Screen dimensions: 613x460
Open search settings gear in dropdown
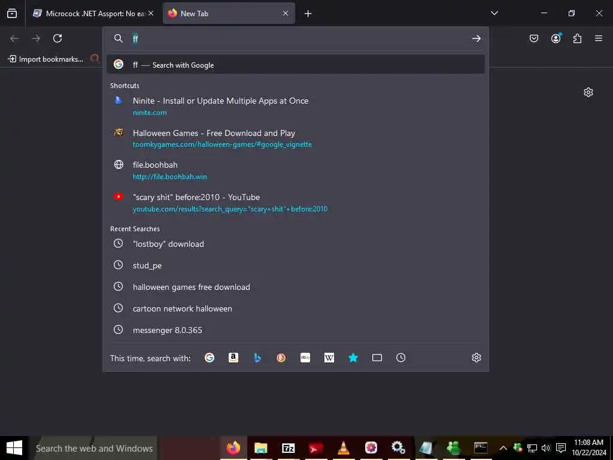coord(476,358)
